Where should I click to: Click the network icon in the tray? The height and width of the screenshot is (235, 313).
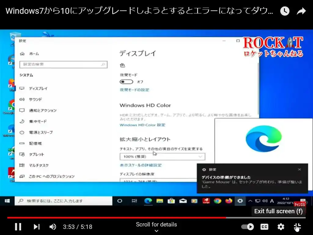pyautogui.click(x=258, y=201)
